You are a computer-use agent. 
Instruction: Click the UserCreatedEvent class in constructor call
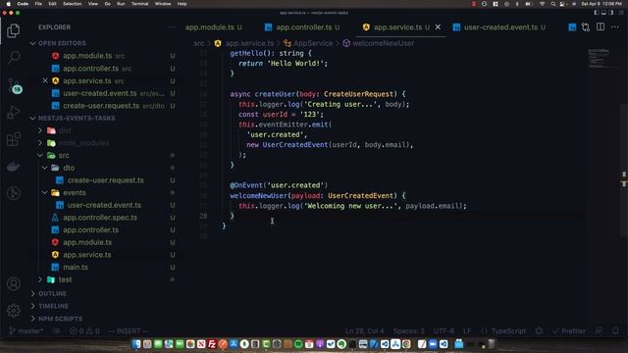coord(295,144)
